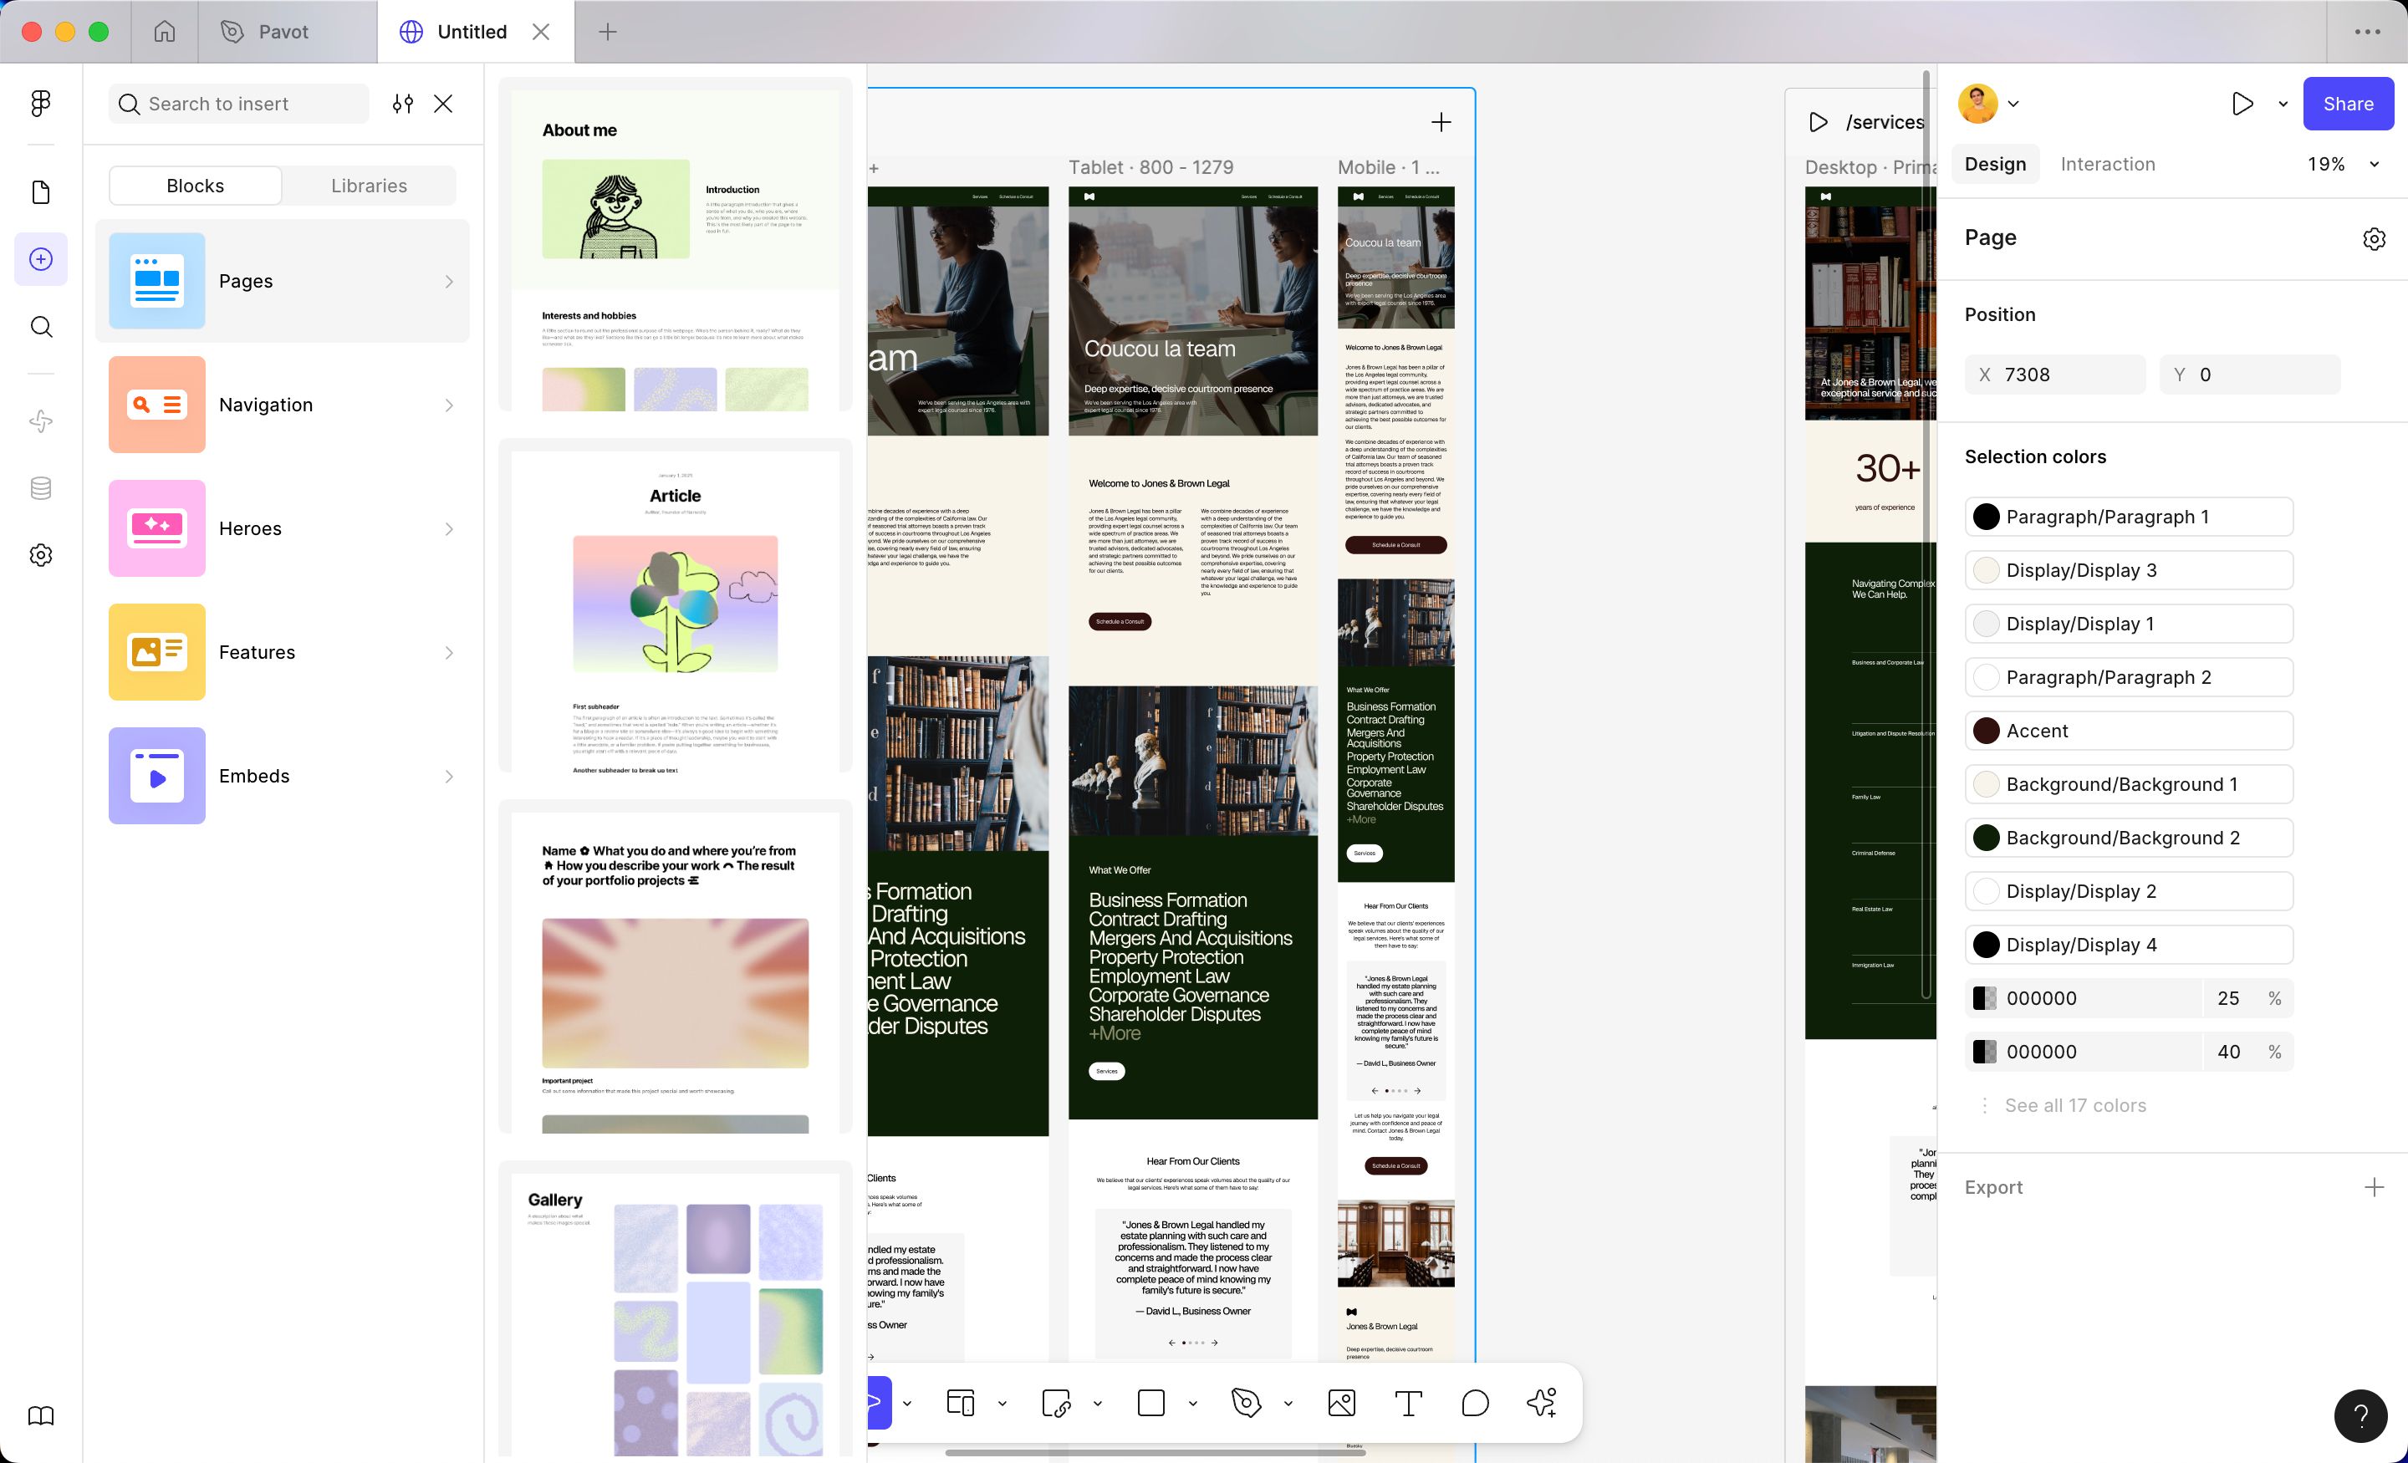Viewport: 2408px width, 1463px height.
Task: Open the user avatar dropdown arrow
Action: click(2013, 104)
